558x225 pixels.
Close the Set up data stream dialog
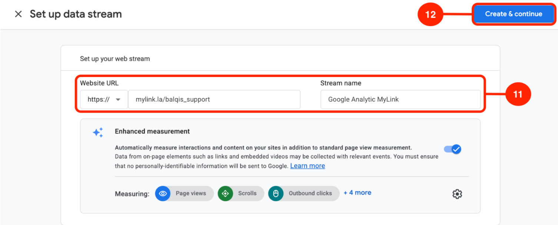(18, 14)
